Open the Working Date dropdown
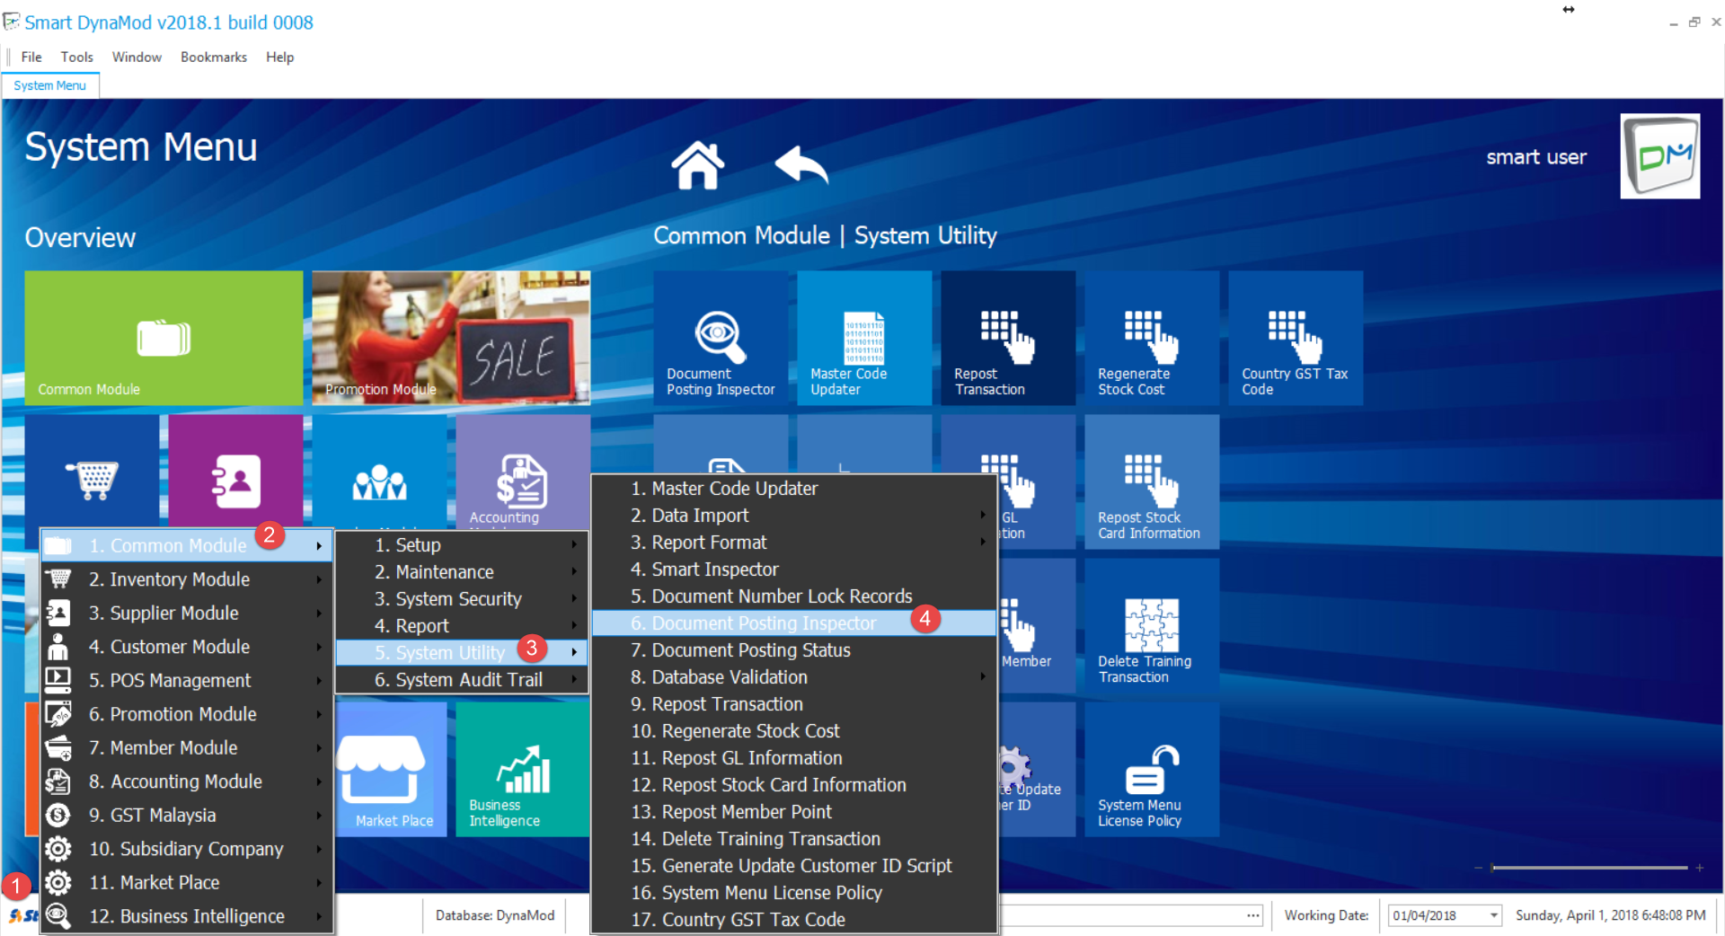This screenshot has height=936, width=1725. click(x=1493, y=915)
